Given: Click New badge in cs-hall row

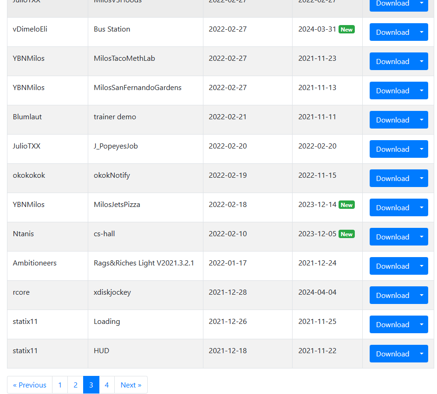Looking at the screenshot, I should click(346, 234).
